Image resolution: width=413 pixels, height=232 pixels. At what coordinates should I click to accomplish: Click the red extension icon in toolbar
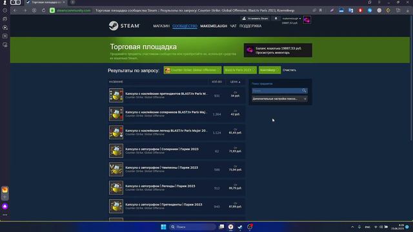point(360,10)
